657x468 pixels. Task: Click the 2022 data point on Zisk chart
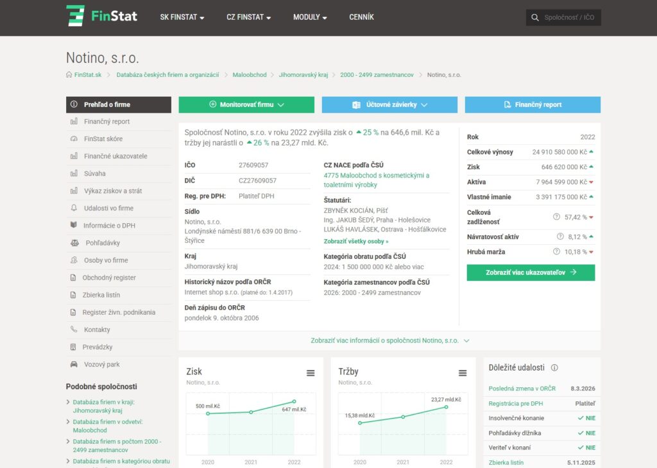point(294,401)
